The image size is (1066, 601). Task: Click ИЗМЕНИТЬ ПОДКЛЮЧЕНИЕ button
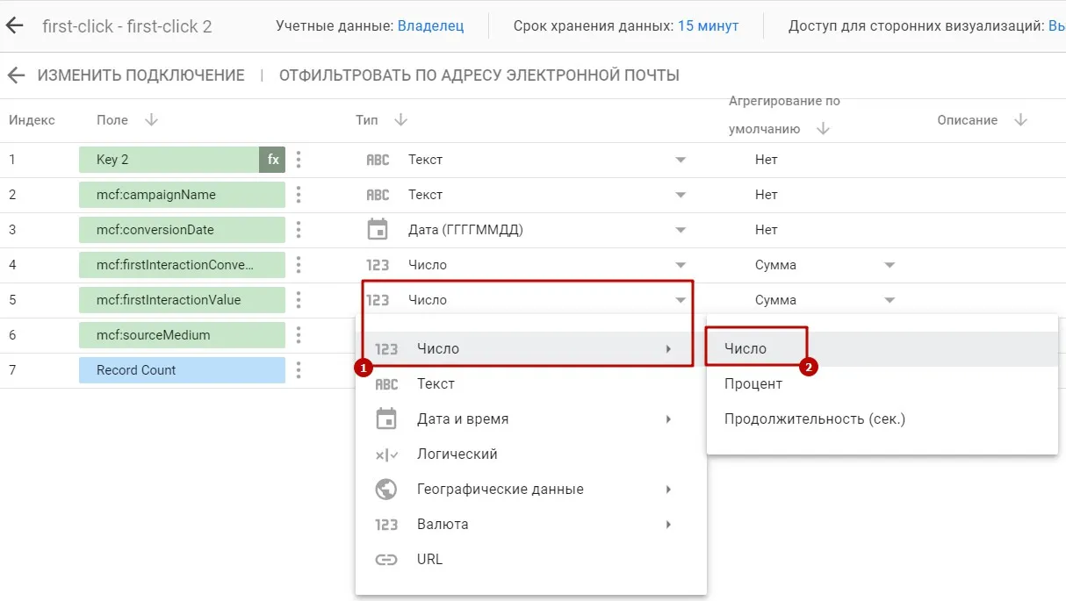tap(140, 75)
